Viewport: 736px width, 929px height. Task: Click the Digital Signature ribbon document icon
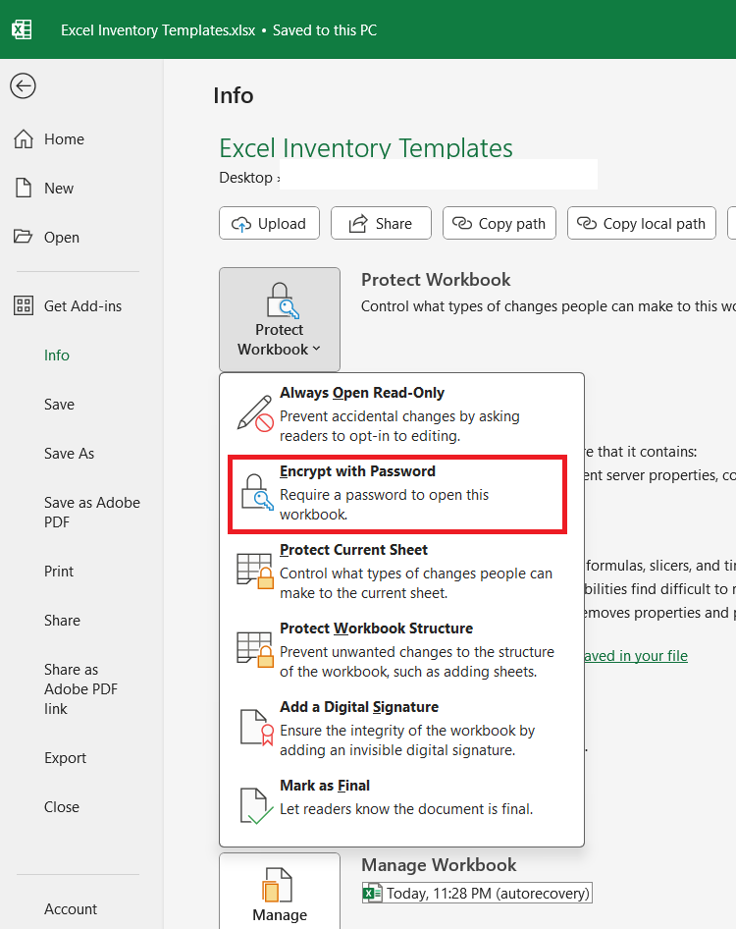click(257, 728)
